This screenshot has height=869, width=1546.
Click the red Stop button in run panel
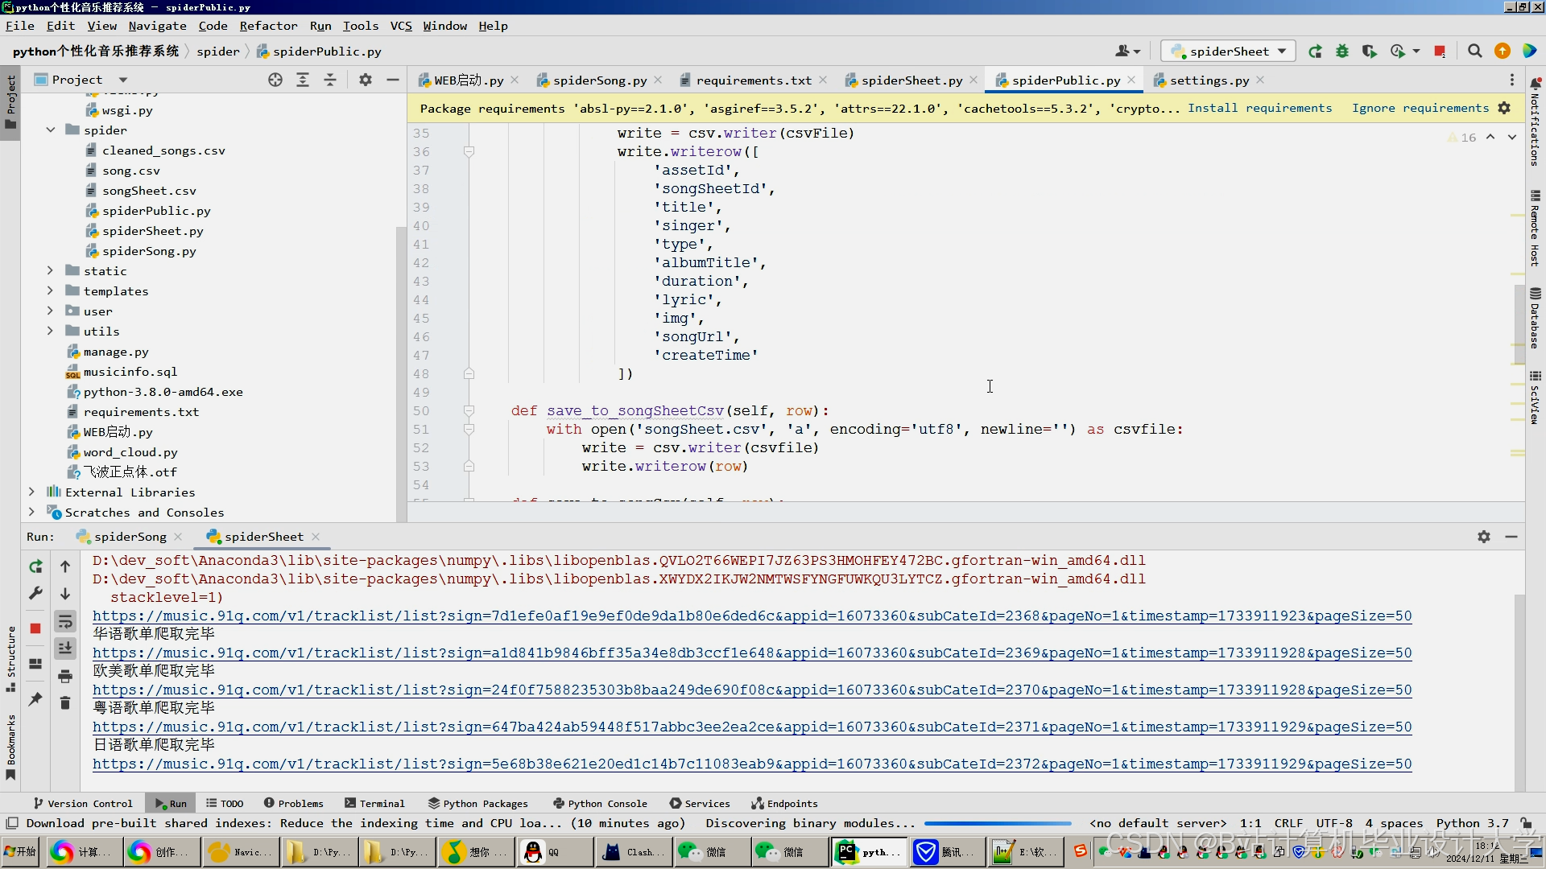[35, 628]
